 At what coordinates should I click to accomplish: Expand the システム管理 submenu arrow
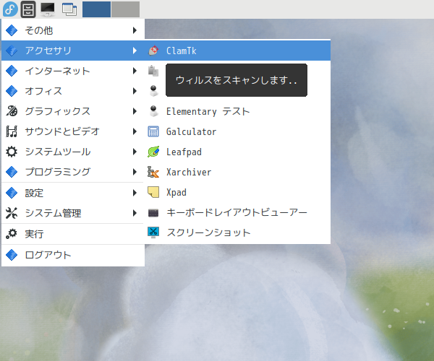tap(135, 213)
